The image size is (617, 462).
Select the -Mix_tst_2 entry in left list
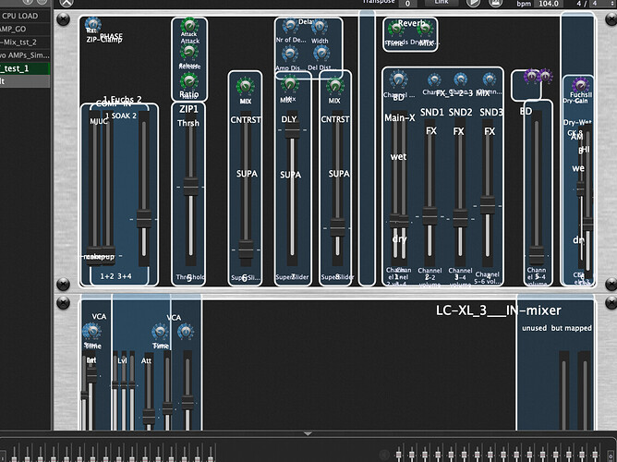[25, 43]
